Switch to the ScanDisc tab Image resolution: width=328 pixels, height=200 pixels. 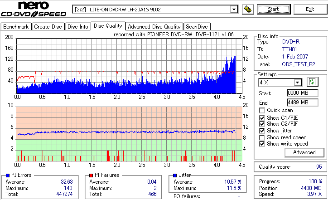[197, 27]
